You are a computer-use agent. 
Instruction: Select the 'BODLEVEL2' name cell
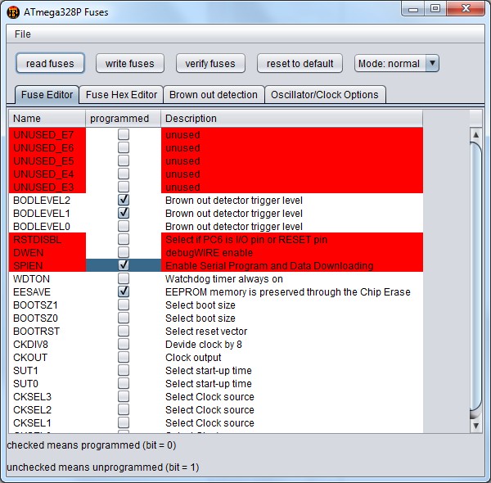tap(47, 200)
